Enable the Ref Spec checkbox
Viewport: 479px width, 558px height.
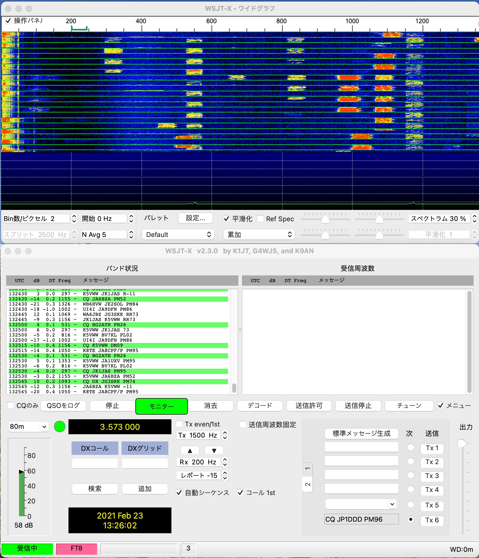tap(260, 219)
